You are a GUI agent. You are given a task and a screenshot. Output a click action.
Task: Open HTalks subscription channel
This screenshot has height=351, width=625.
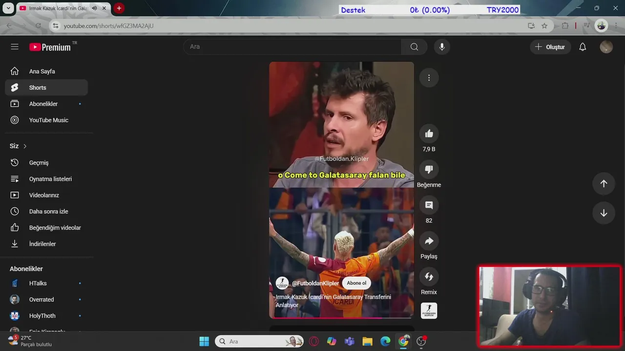[x=46, y=283]
